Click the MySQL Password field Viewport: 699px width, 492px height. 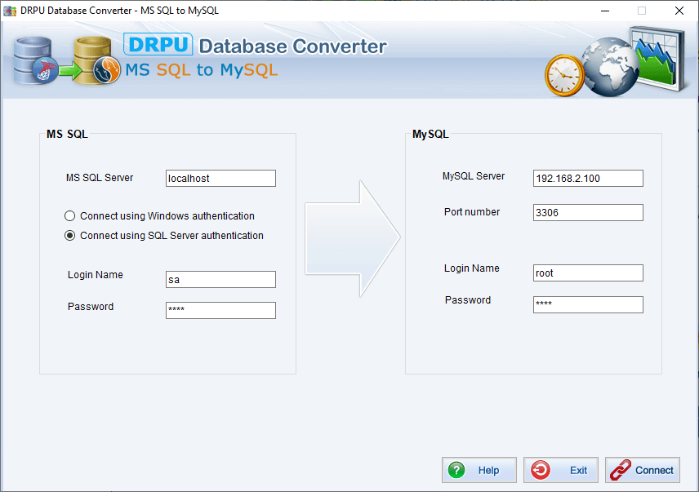(x=588, y=304)
